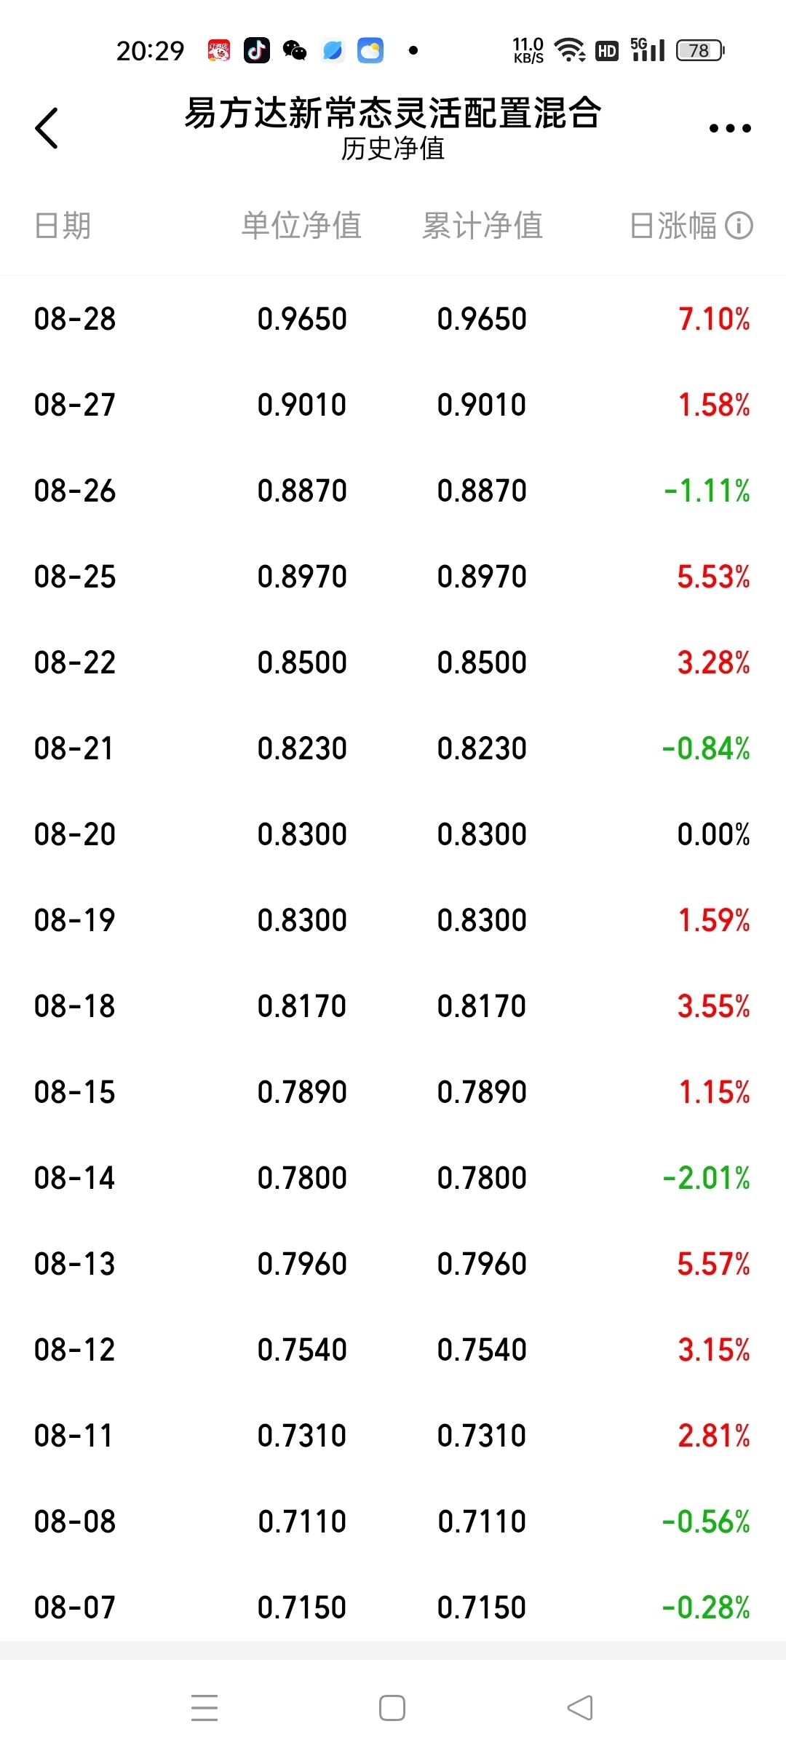The height and width of the screenshot is (1756, 786).
Task: Tap the 单位净值 column header
Action: (x=301, y=226)
